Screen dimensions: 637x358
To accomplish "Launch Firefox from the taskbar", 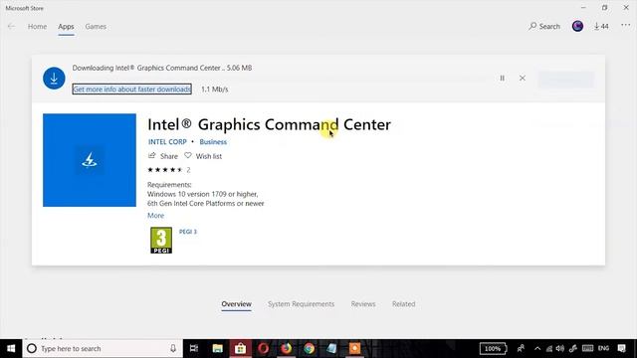I will (287, 349).
